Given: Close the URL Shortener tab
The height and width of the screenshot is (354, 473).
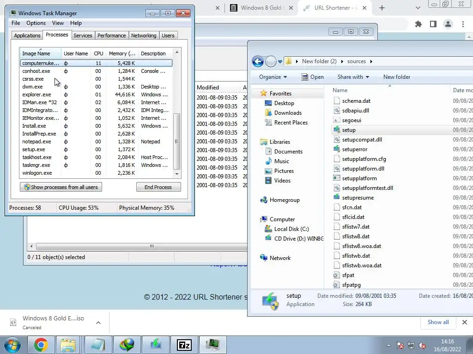Looking at the screenshot, I should [364, 8].
